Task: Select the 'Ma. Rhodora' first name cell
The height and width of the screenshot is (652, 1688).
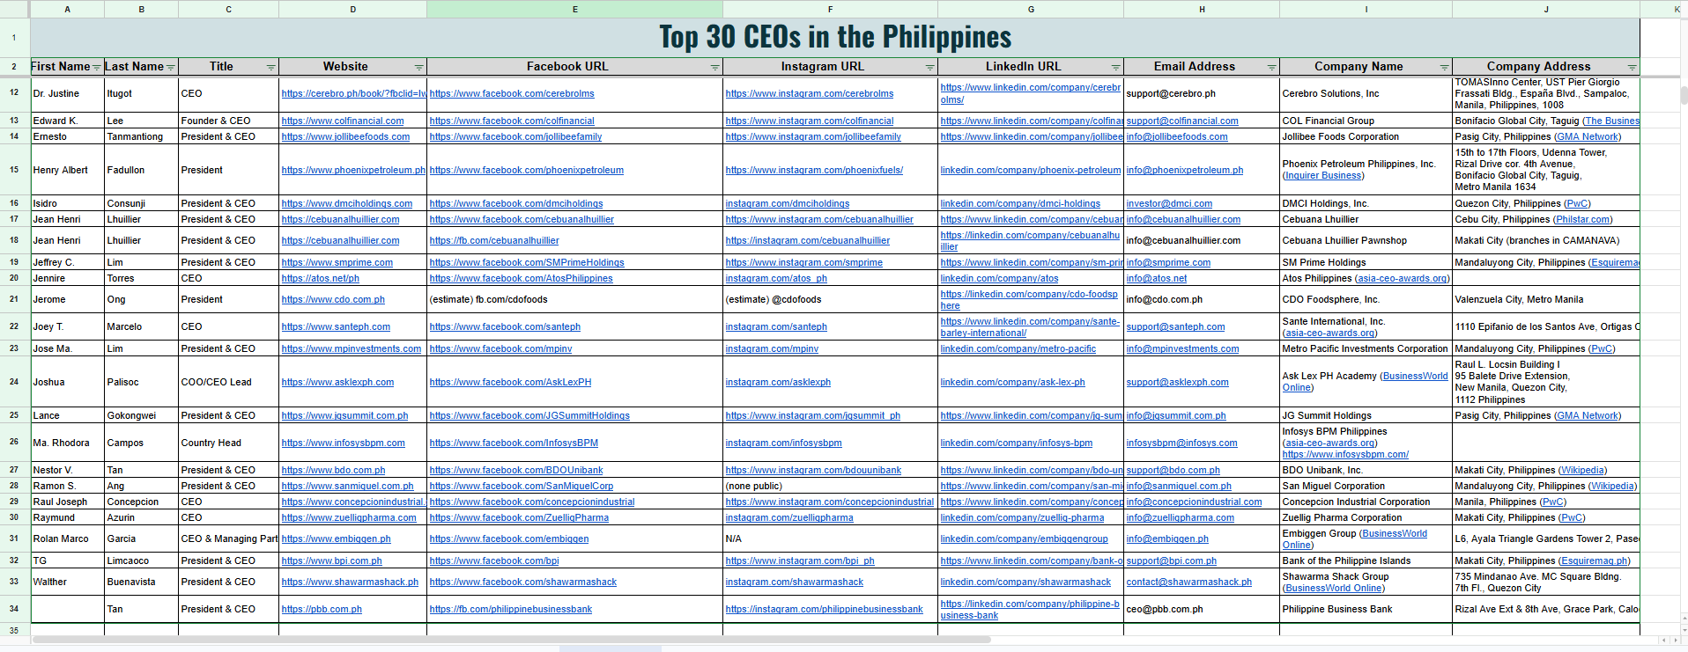Action: 68,443
